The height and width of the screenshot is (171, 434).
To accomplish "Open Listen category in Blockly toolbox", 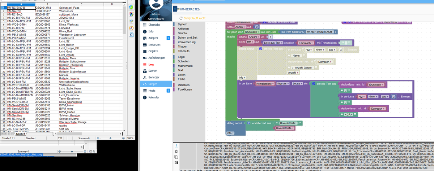I will point(182,75).
